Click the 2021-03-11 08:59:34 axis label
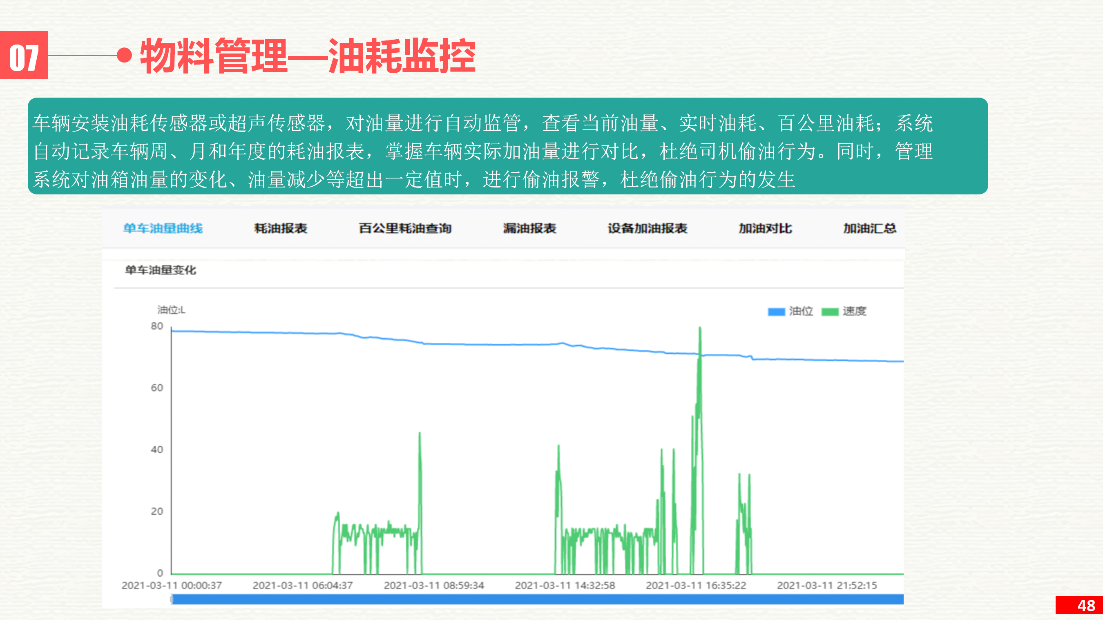Image resolution: width=1103 pixels, height=620 pixels. (x=434, y=585)
